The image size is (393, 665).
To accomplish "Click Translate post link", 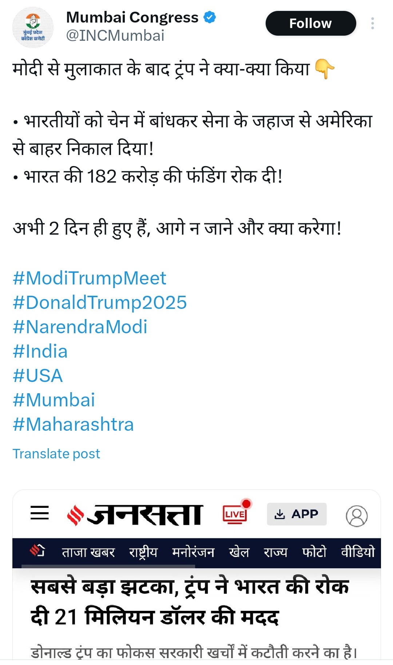I will tap(56, 454).
